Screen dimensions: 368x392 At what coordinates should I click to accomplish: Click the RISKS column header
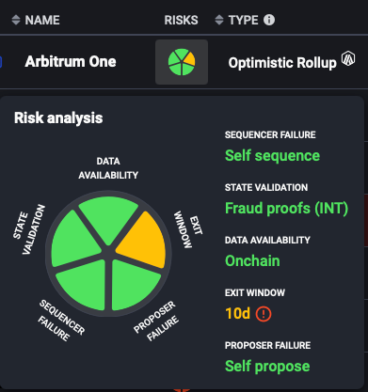tap(181, 20)
